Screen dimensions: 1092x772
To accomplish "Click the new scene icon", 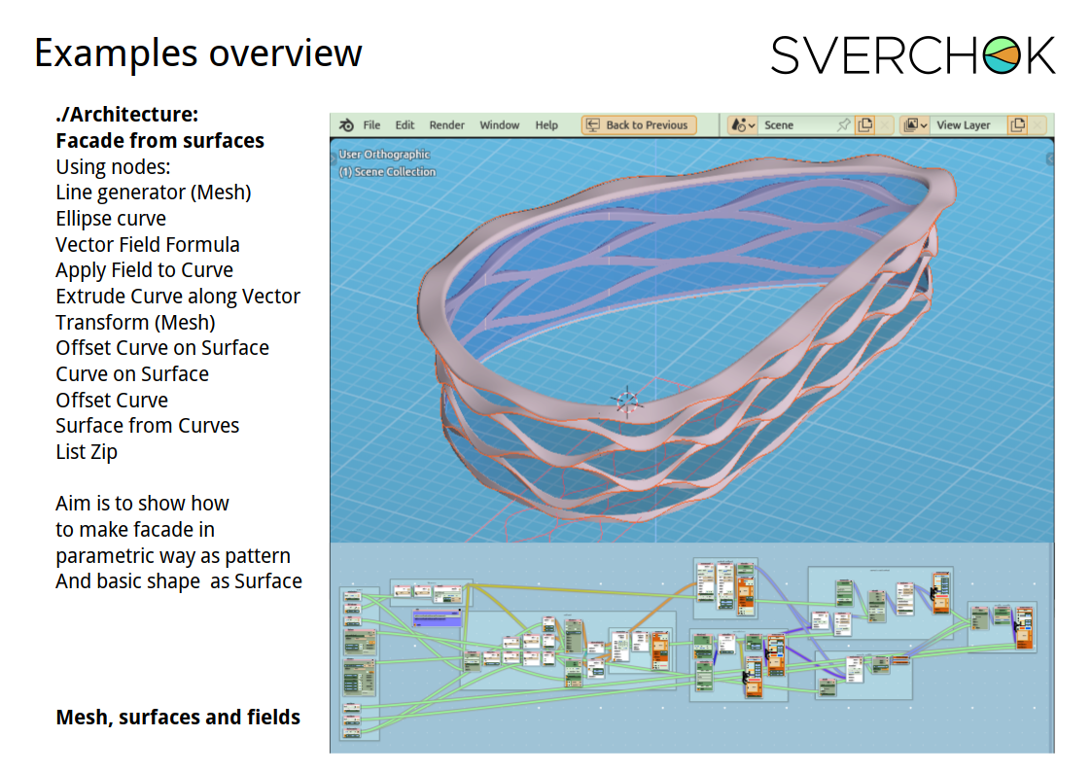I will 864,125.
